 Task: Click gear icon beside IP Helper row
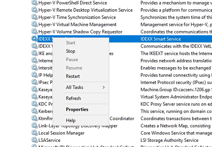[x=34, y=75]
